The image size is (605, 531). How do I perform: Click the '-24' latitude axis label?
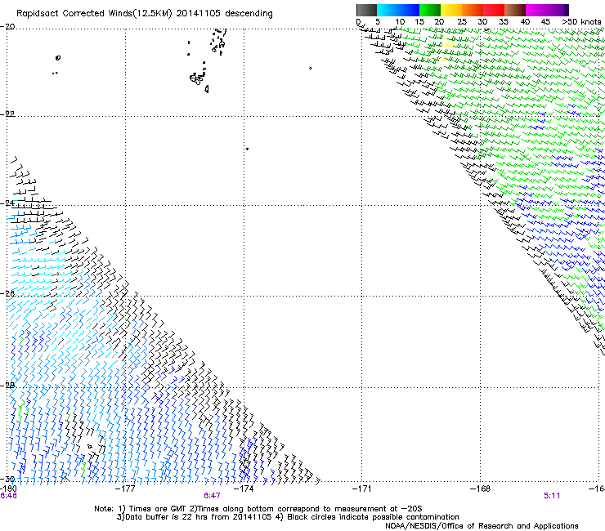coord(7,203)
